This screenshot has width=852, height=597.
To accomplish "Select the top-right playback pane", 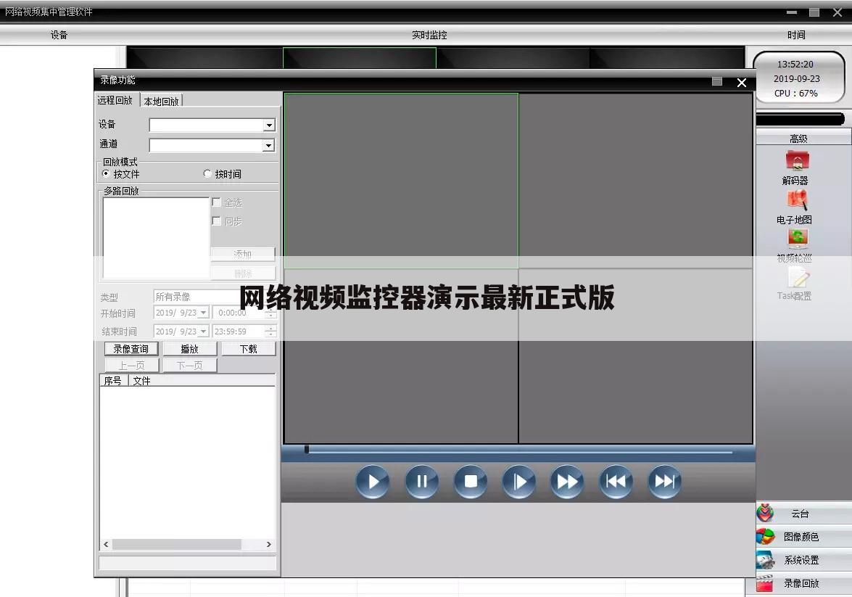I will tap(636, 181).
